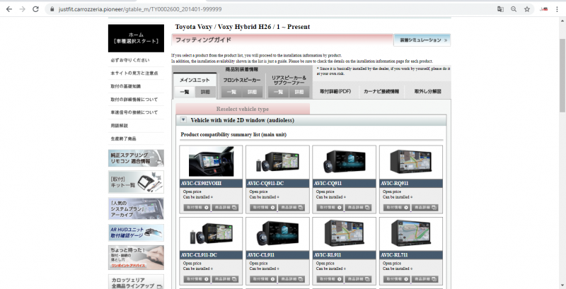The image size is (566, 289).
Task: Go back using browser back arrow
Action: coord(9,9)
